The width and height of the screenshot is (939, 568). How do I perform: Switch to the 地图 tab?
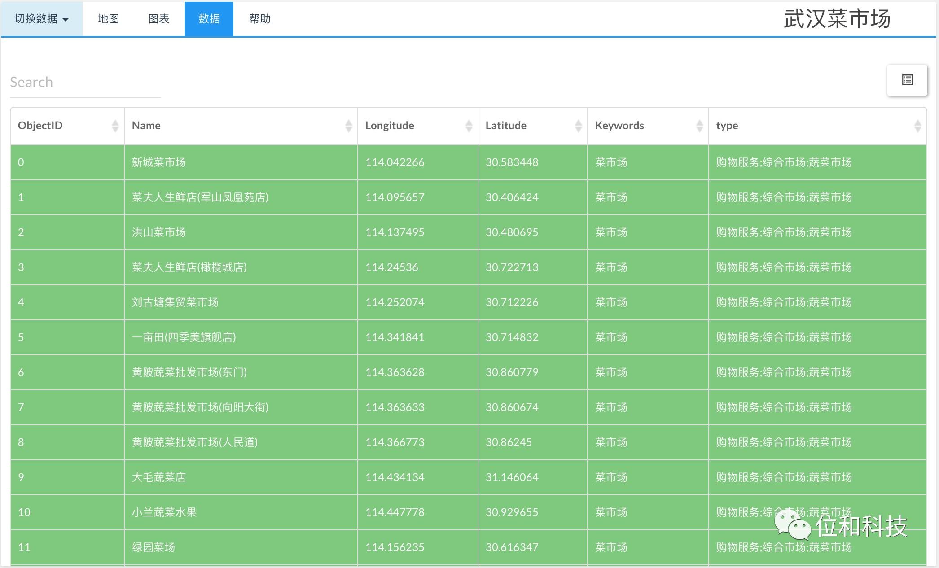[x=108, y=19]
